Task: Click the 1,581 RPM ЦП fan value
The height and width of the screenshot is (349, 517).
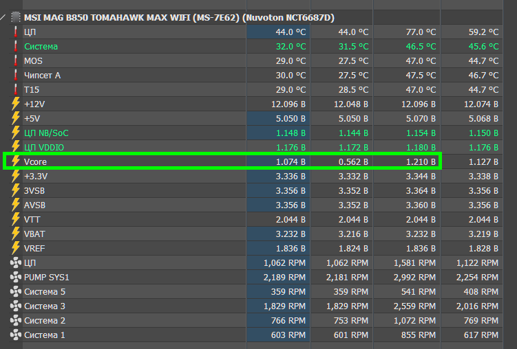Action: [x=415, y=263]
